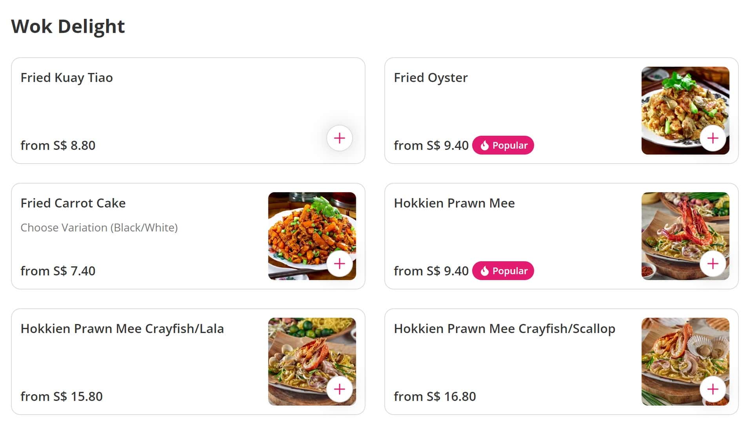Screen dimensions: 751x426
Task: Click Hokkien Prawn Mee Crayfish/Scallop title
Action: click(504, 329)
